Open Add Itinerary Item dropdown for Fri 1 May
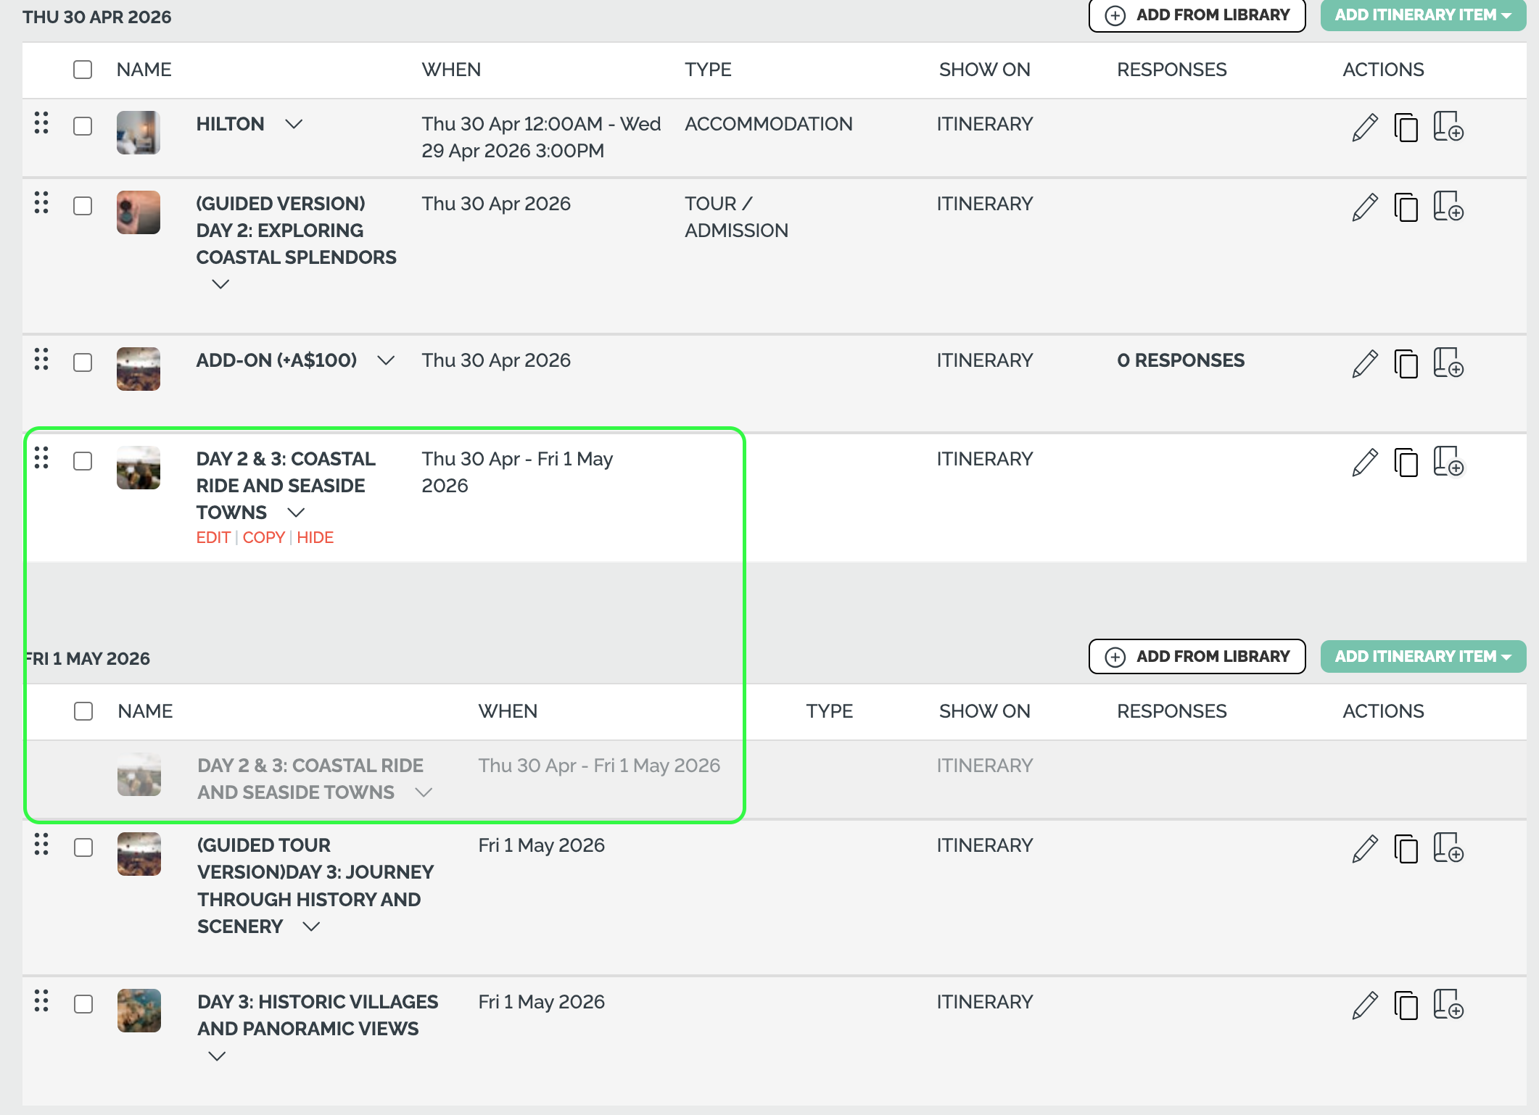1539x1115 pixels. pos(1423,656)
